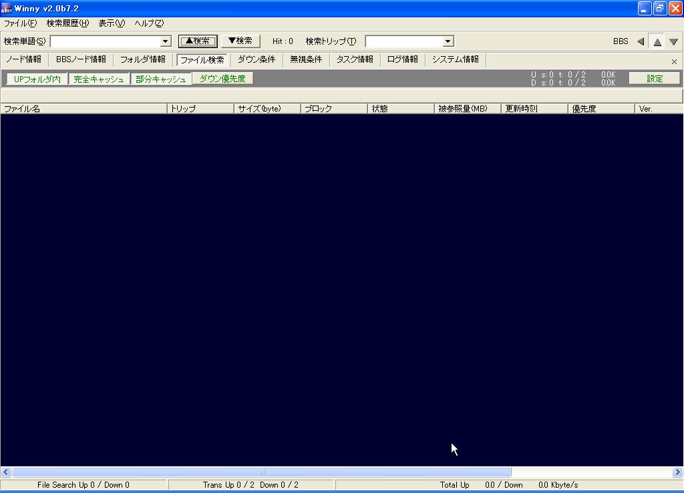Restore down the Winny window

pyautogui.click(x=659, y=8)
